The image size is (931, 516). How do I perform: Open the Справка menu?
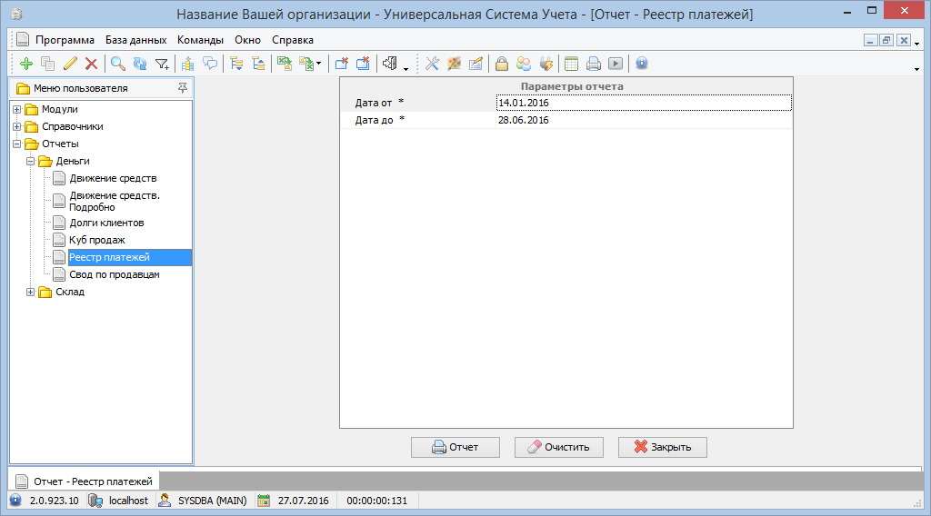tap(292, 40)
